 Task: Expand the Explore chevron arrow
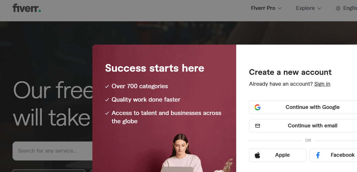pyautogui.click(x=319, y=8)
